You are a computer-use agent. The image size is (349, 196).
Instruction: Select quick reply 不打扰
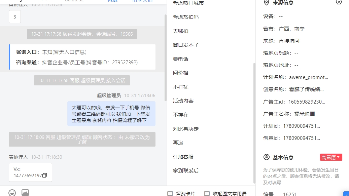click(180, 87)
